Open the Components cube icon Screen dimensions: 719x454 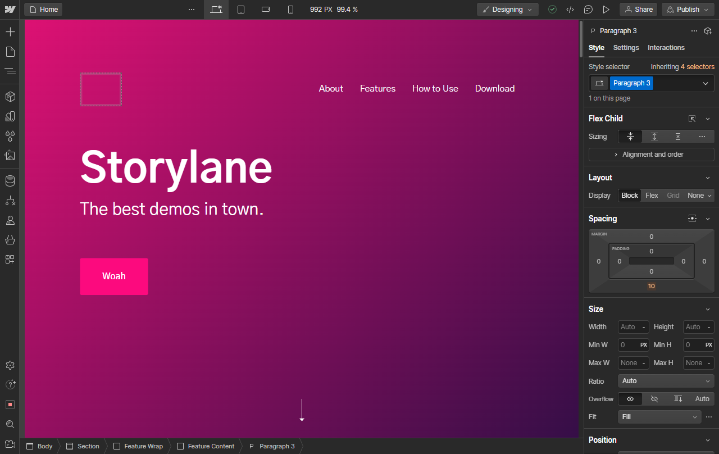point(10,97)
